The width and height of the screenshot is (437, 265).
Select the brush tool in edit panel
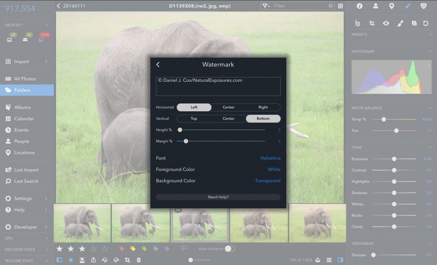pyautogui.click(x=400, y=23)
